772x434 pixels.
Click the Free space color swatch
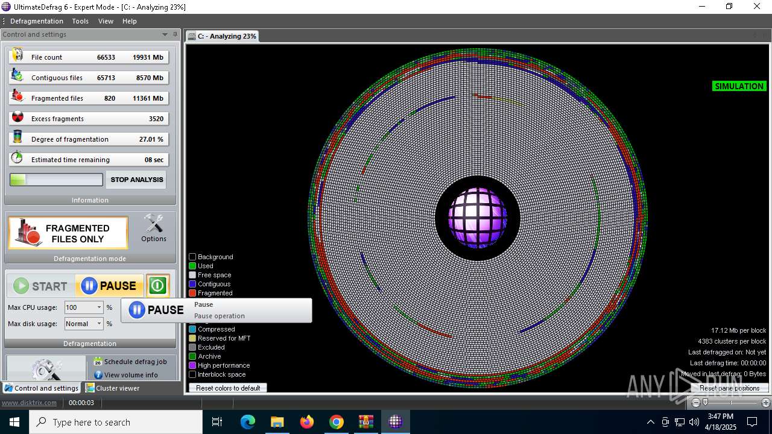[x=192, y=275]
